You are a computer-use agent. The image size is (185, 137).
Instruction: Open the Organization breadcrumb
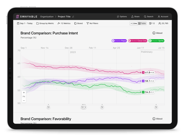47,17
